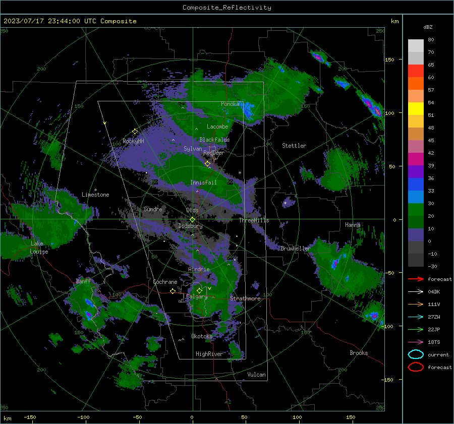454x424 pixels.
Task: Click the red 'forecast' ellipse icon
Action: click(x=416, y=367)
